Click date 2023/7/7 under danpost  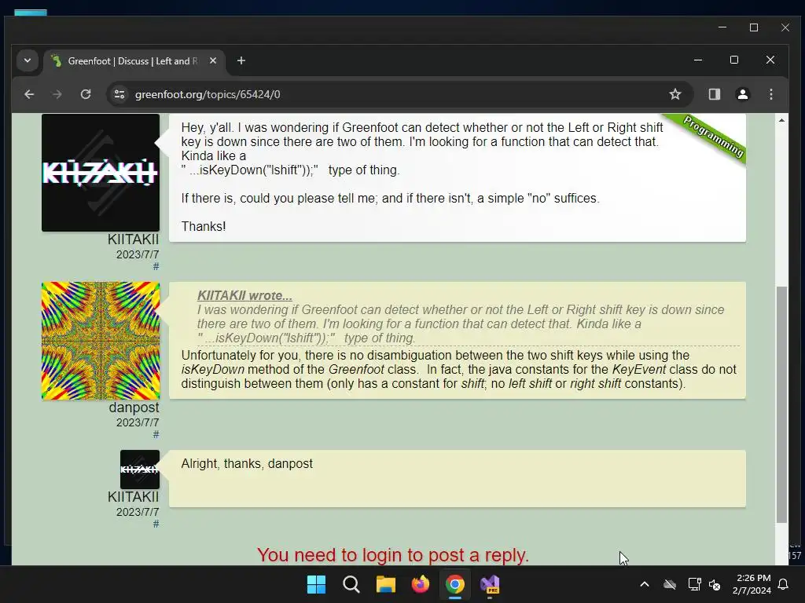coord(138,422)
